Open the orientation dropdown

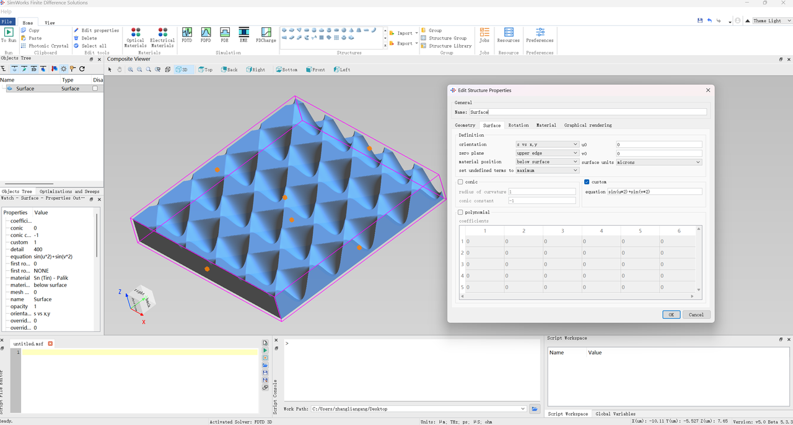[547, 144]
